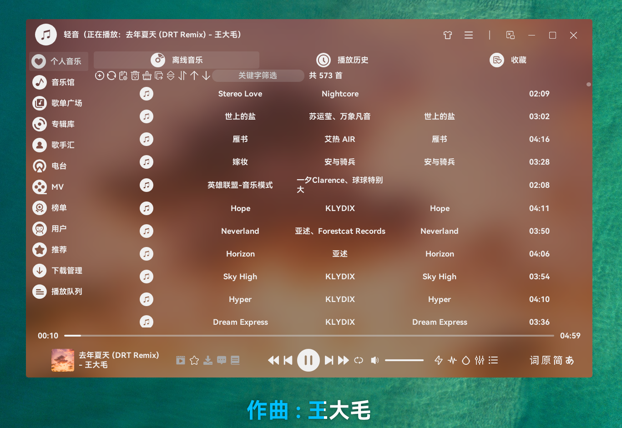Open 专辑库 in sidebar
This screenshot has width=622, height=428.
click(x=59, y=124)
